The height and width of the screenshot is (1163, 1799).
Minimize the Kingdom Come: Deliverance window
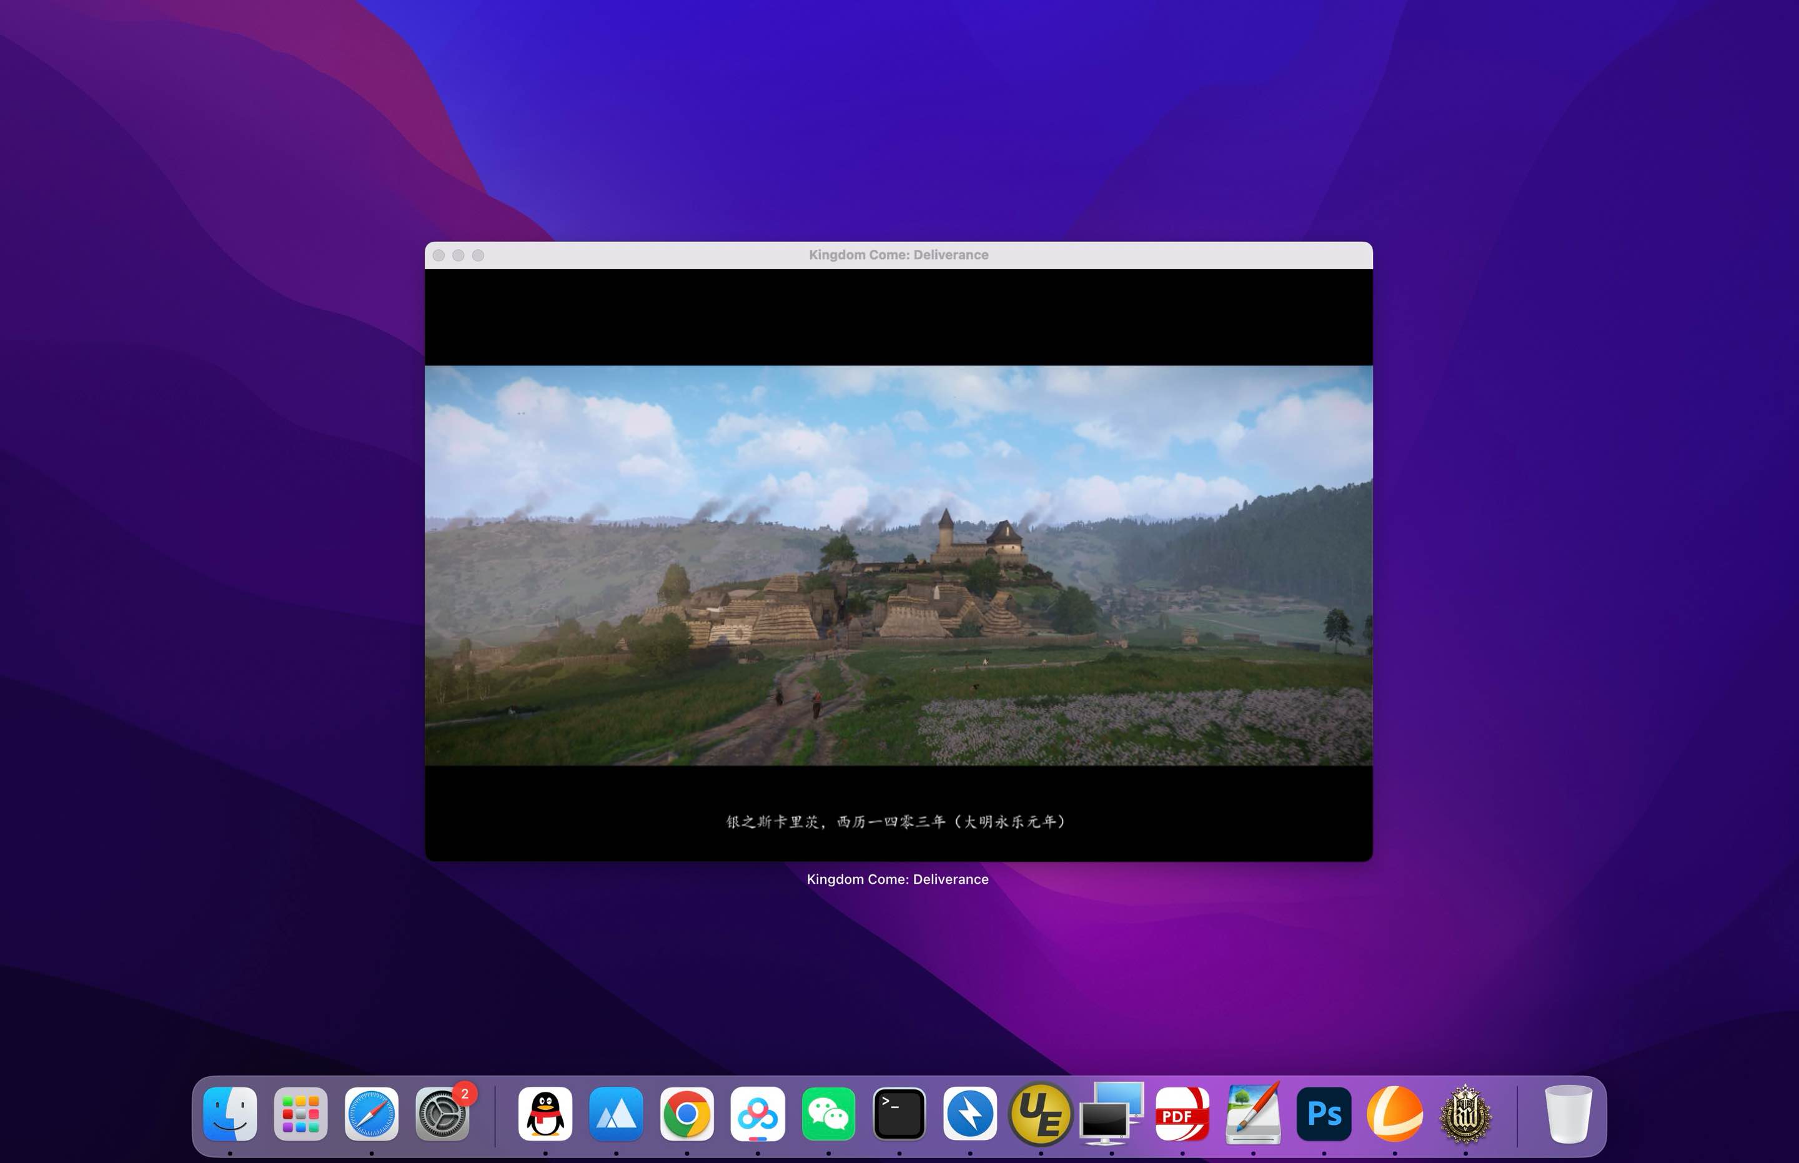pyautogui.click(x=458, y=255)
